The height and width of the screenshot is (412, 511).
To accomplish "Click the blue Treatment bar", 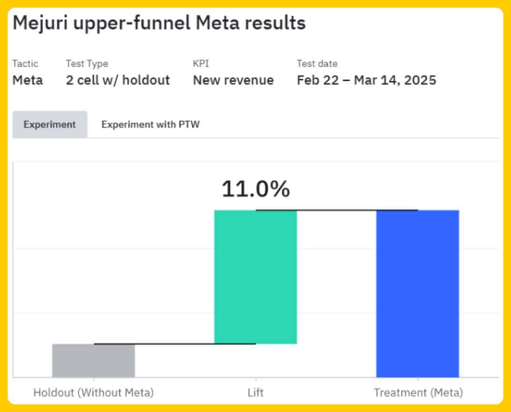I will coord(418,293).
